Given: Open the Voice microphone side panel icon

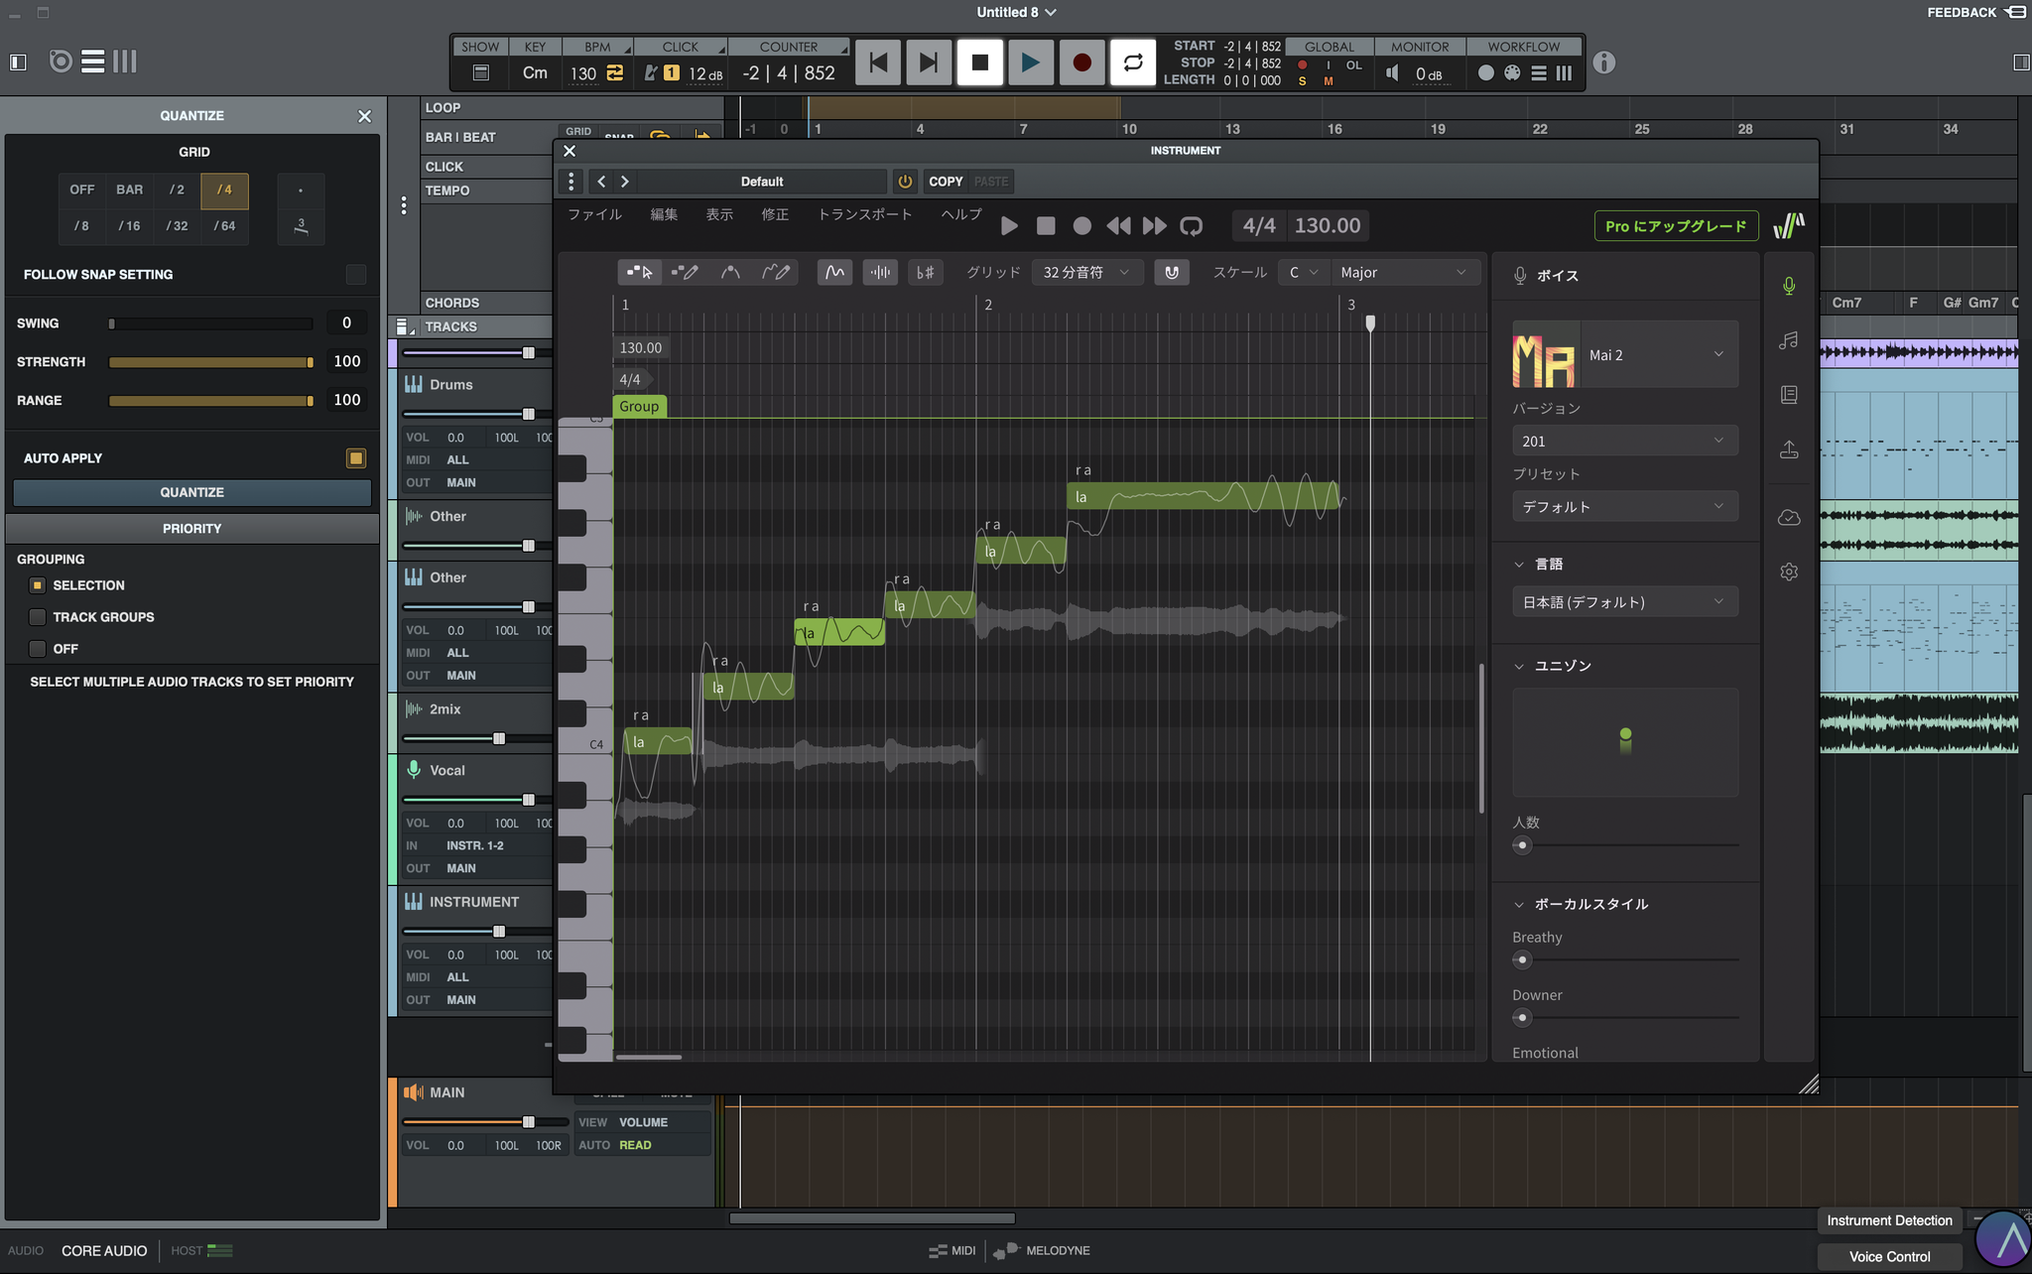Looking at the screenshot, I should tap(1789, 286).
